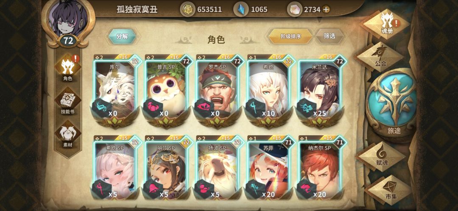Switch to the 技能书 skill book tab
This screenshot has width=458, height=211.
(x=68, y=102)
